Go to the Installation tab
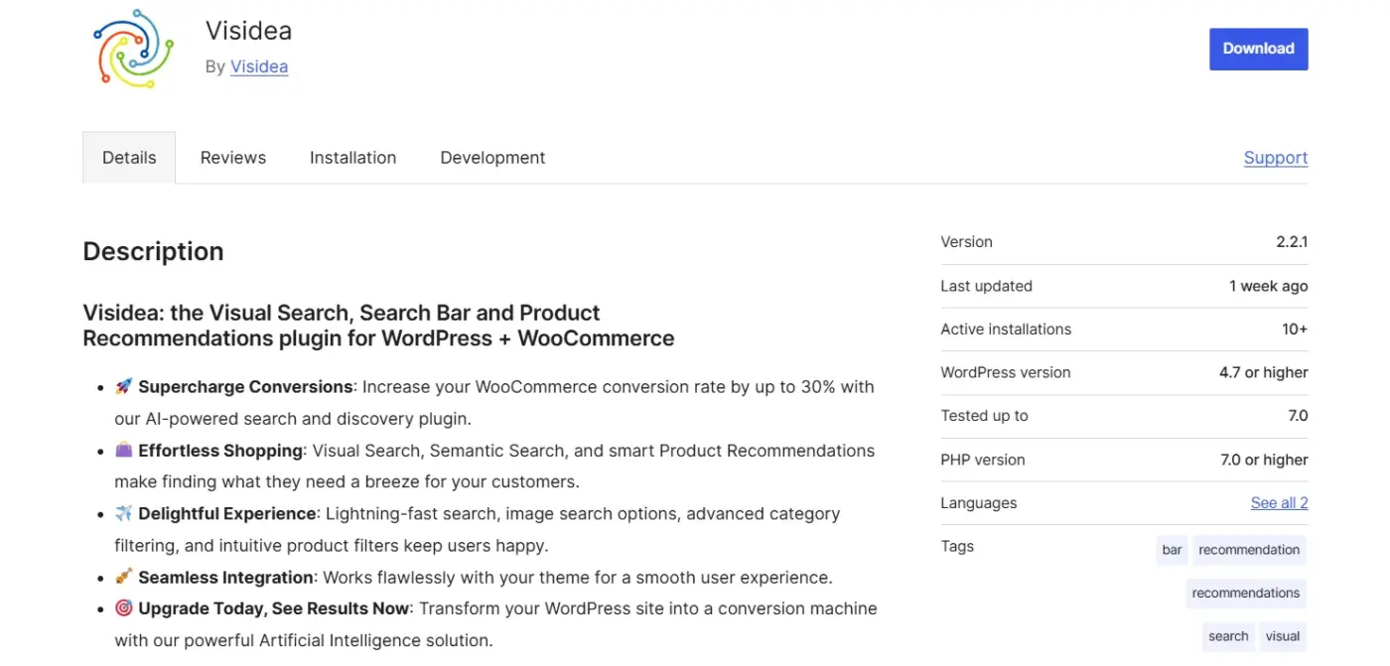 click(x=352, y=158)
